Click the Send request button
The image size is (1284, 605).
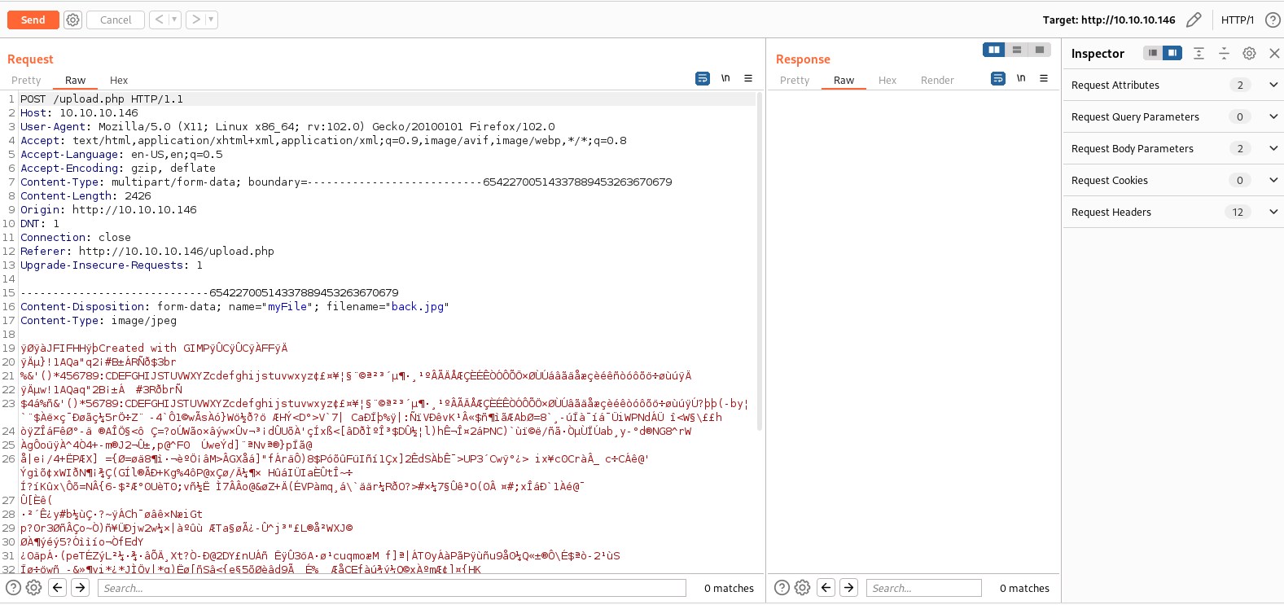coord(33,20)
